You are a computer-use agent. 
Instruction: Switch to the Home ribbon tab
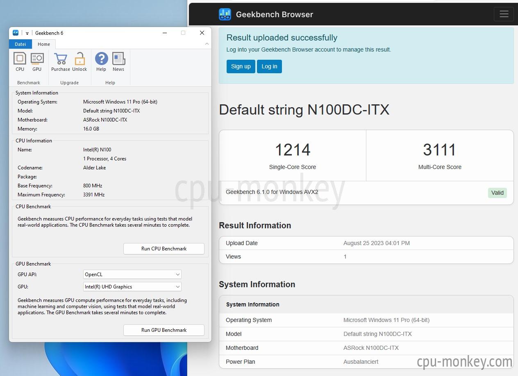coord(44,44)
